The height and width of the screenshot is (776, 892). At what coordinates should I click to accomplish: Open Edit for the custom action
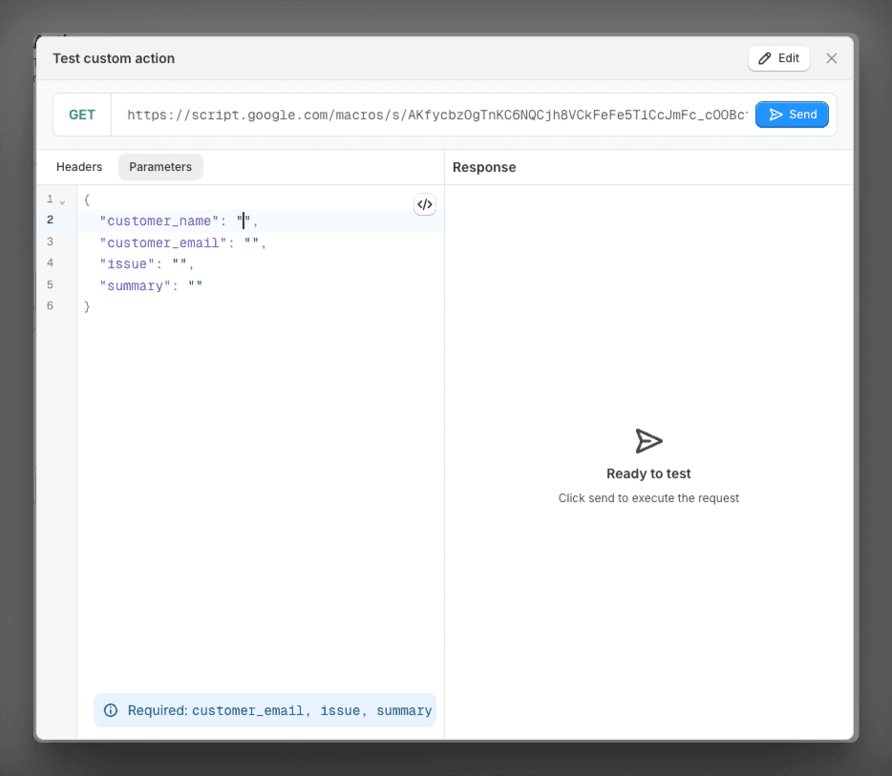[778, 58]
